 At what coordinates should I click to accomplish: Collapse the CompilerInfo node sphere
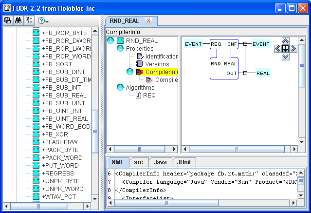coord(130,72)
